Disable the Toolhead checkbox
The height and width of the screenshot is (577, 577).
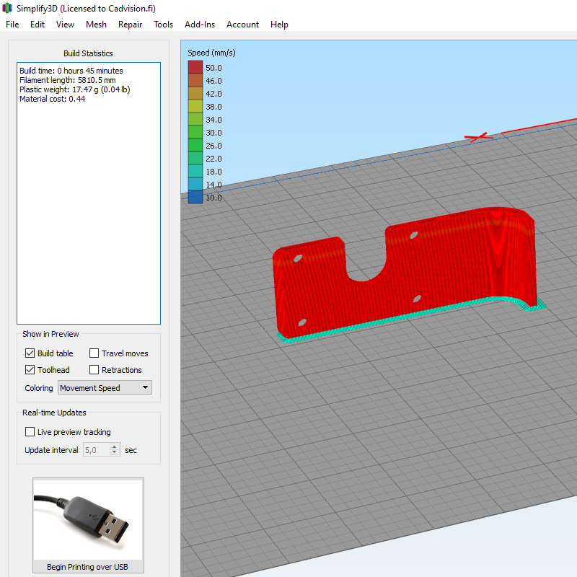click(30, 370)
